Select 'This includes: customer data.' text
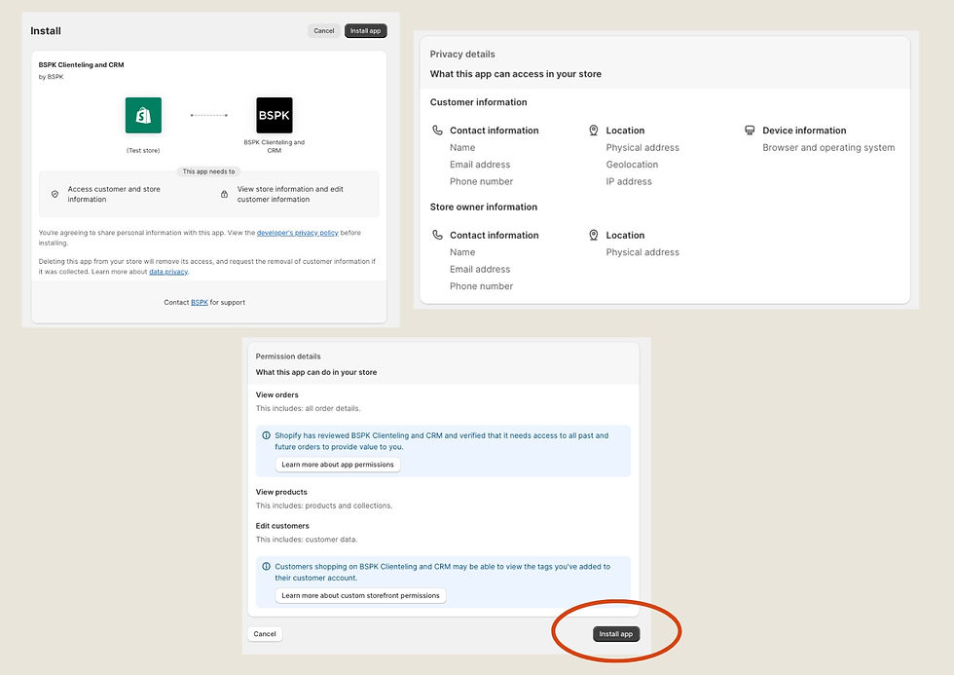Image resolution: width=954 pixels, height=675 pixels. click(307, 540)
